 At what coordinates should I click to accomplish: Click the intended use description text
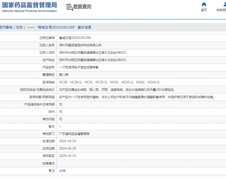[137, 97]
